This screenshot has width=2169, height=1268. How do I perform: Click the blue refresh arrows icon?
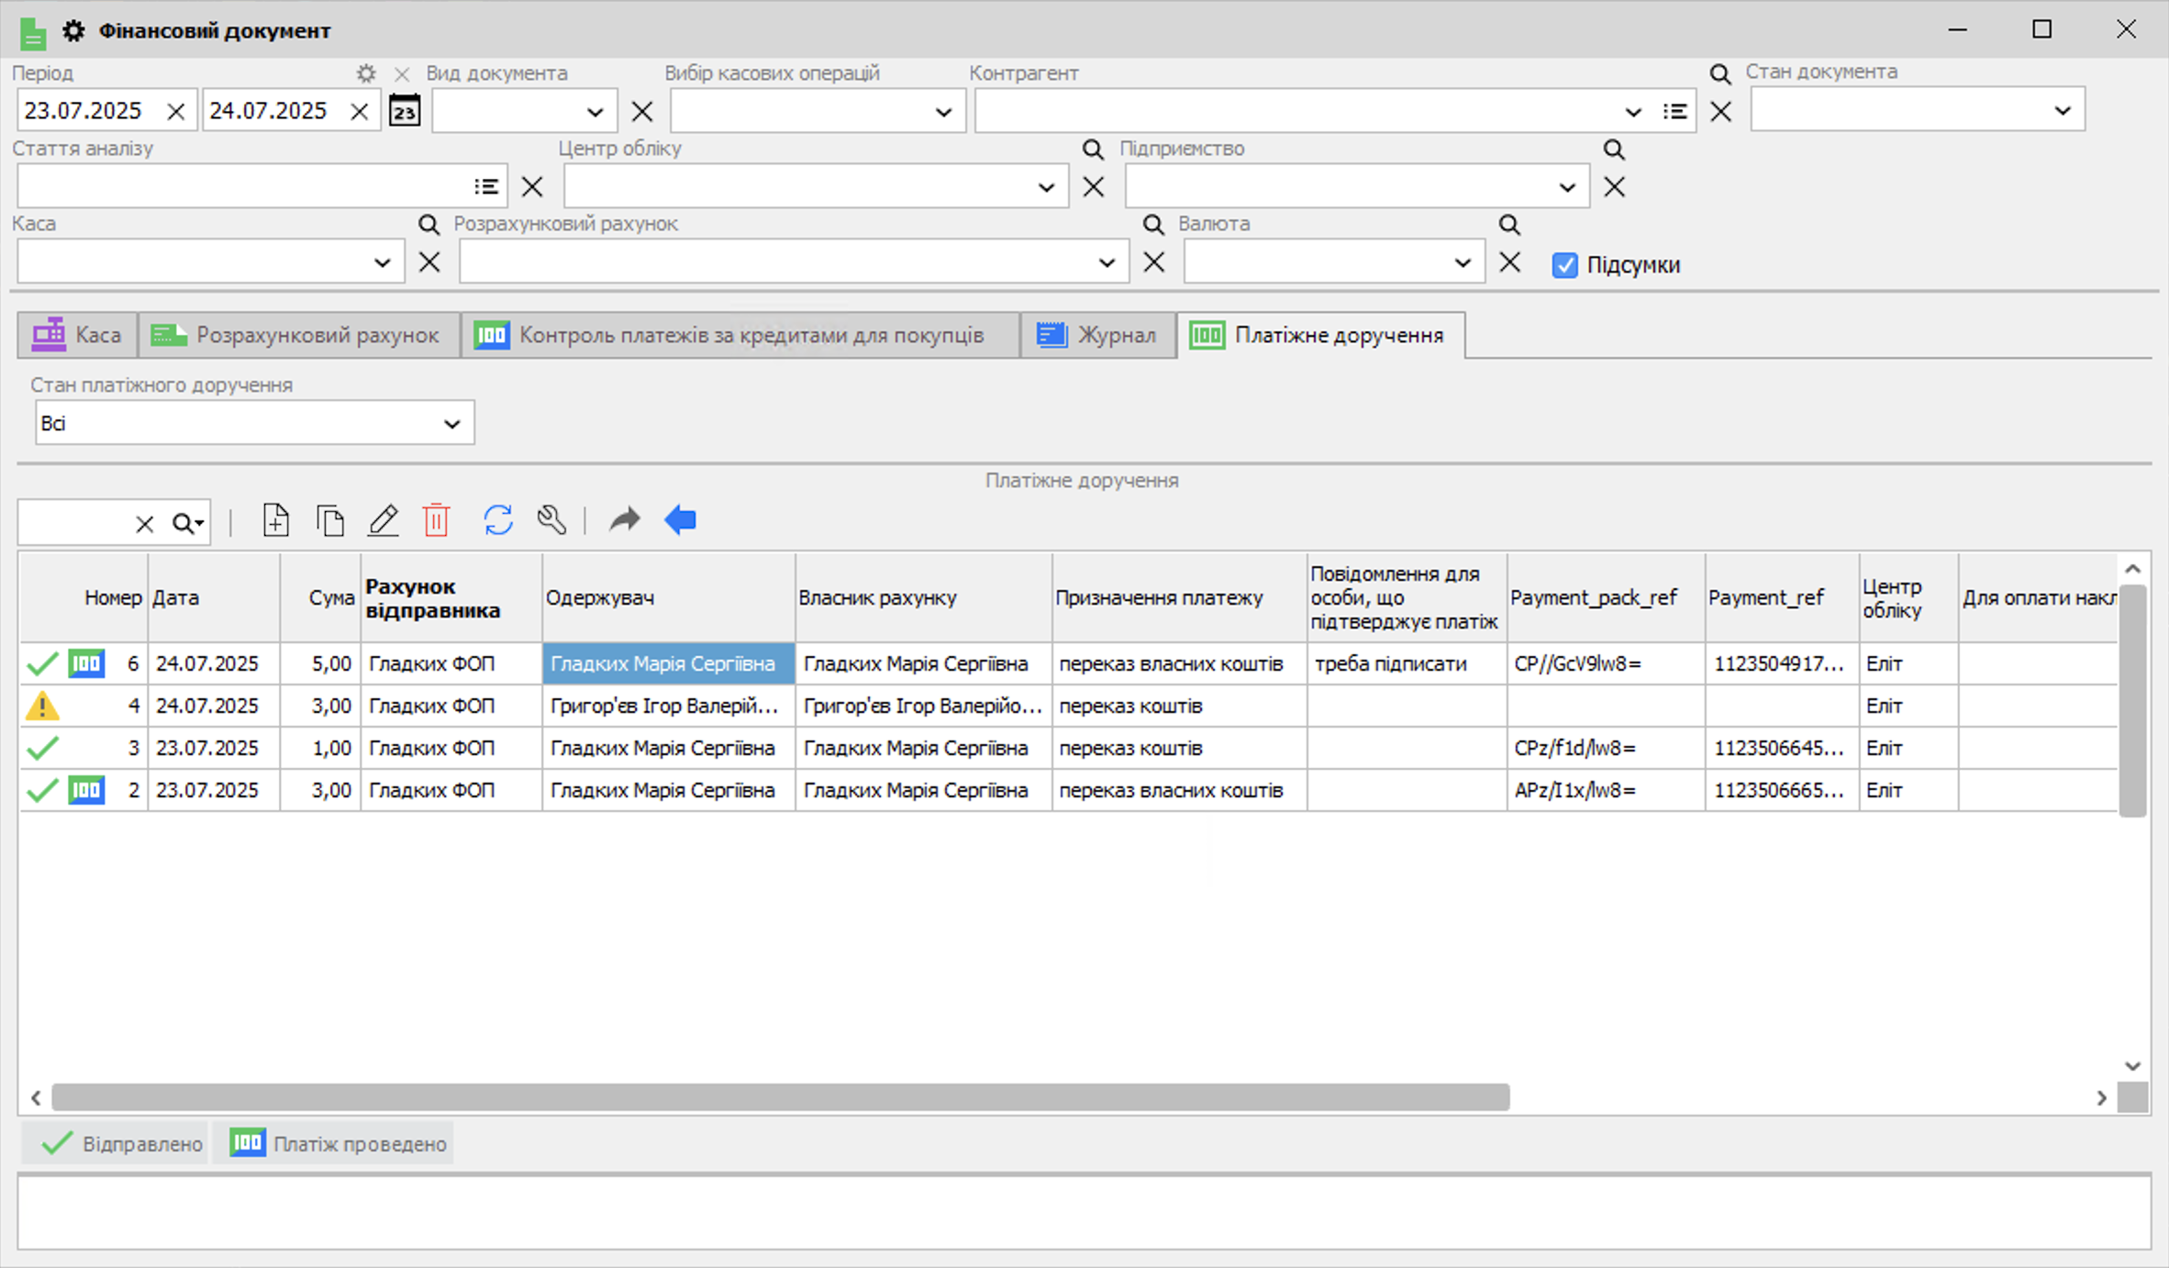pyautogui.click(x=498, y=520)
